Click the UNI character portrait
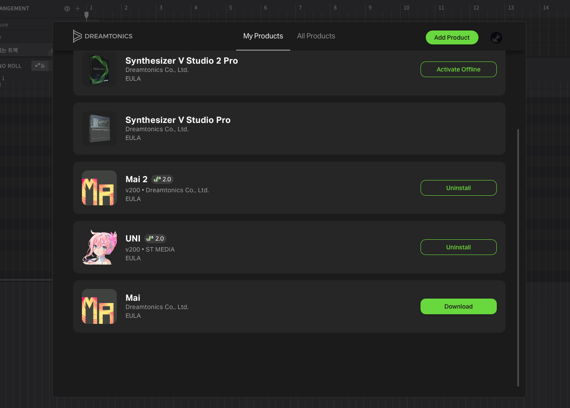 coord(99,247)
